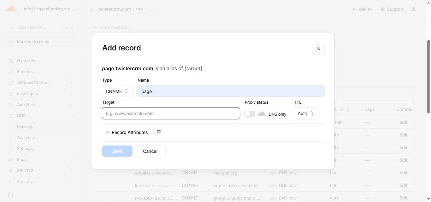Click the collapse sidebar icon at bottom

point(10,195)
